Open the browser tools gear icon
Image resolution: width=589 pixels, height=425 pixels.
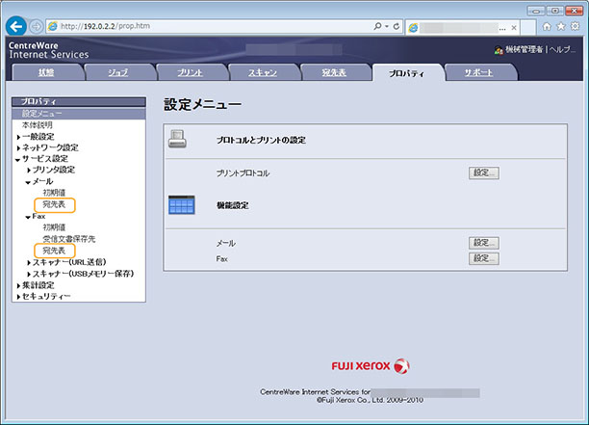[575, 25]
